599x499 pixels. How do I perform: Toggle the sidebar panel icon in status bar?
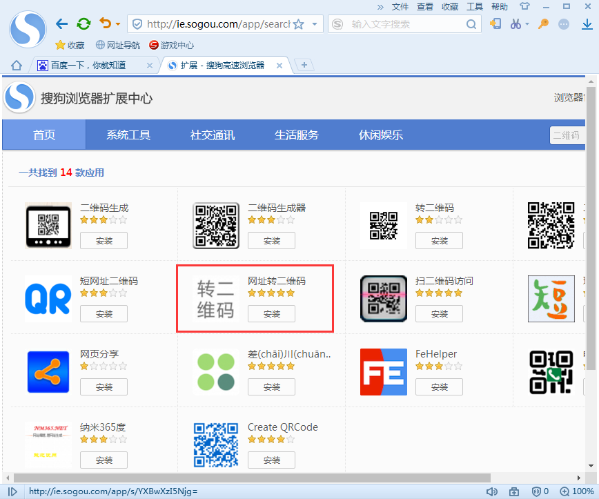point(12,491)
